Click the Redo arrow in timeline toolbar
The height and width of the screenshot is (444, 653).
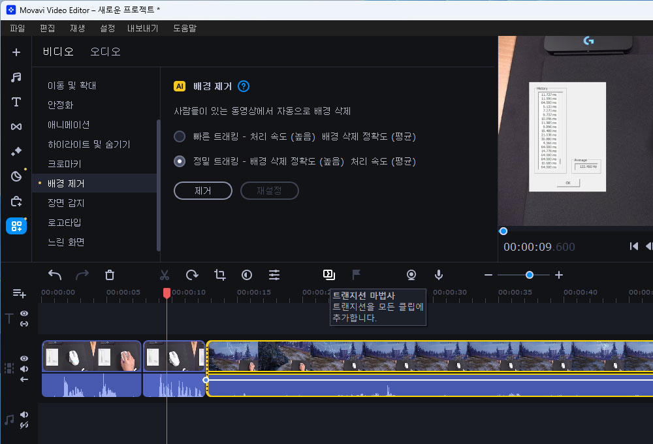[x=82, y=275]
